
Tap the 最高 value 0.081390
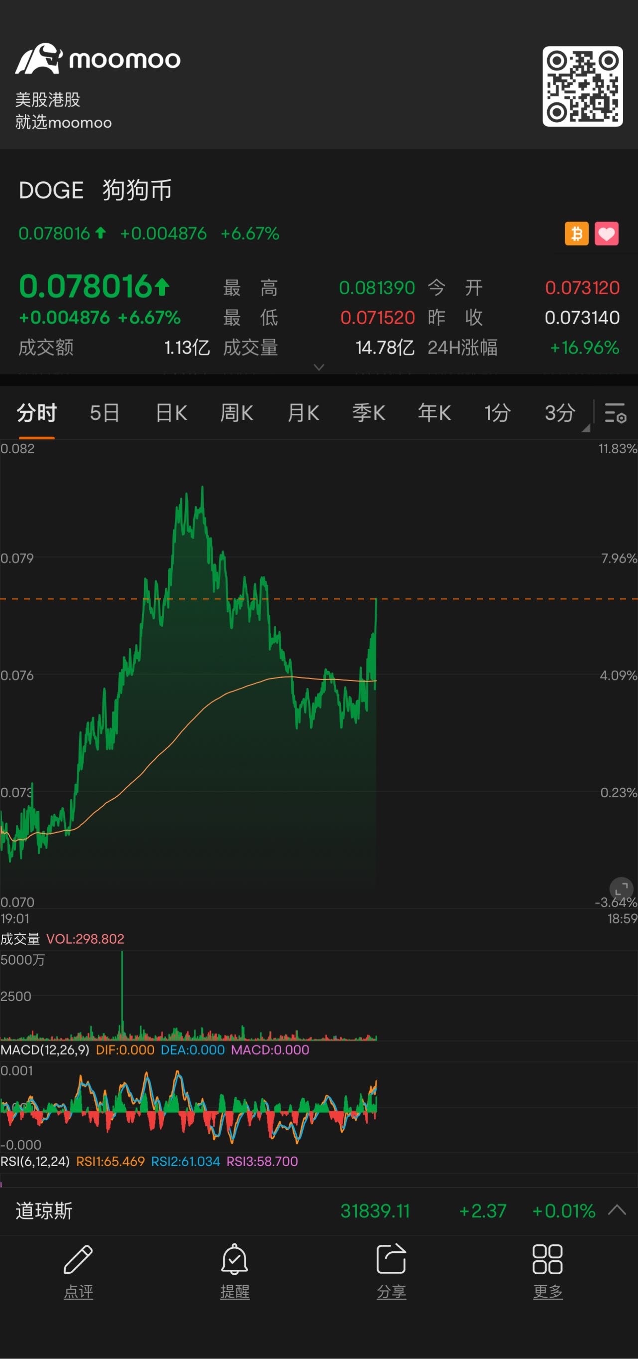[377, 288]
